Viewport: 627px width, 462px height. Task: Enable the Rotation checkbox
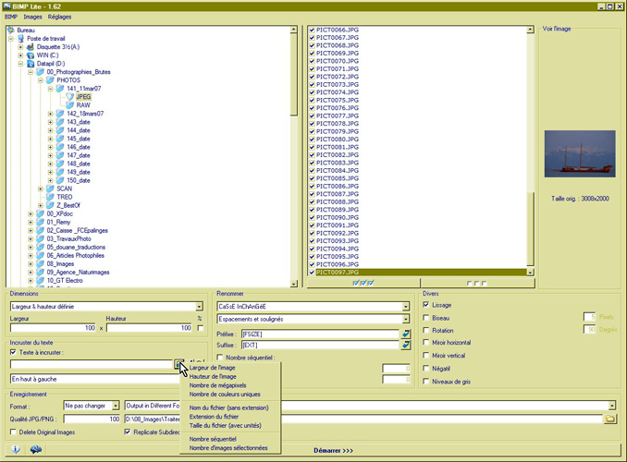pyautogui.click(x=425, y=330)
